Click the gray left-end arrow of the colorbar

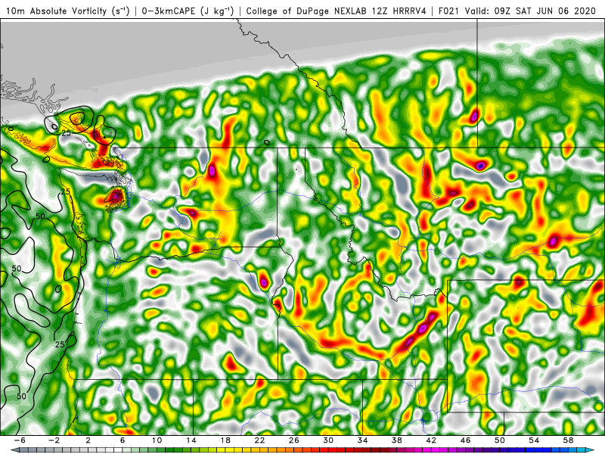click(x=14, y=450)
